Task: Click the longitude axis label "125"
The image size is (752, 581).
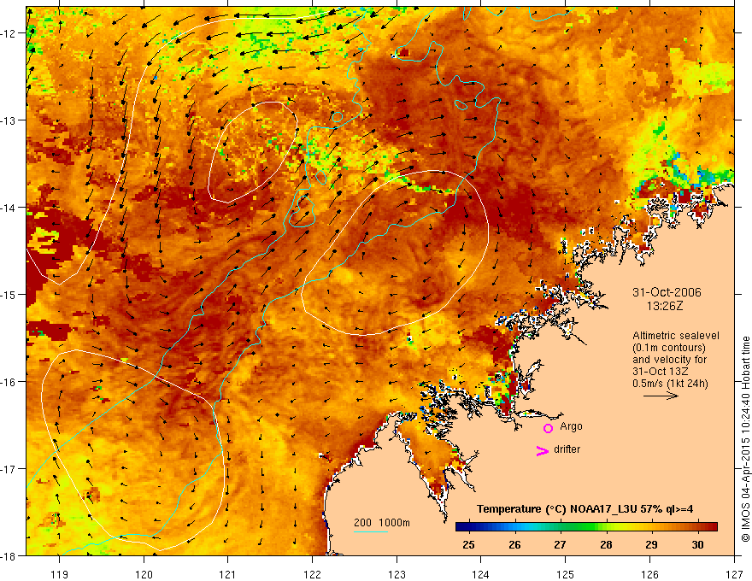Action: pyautogui.click(x=566, y=574)
